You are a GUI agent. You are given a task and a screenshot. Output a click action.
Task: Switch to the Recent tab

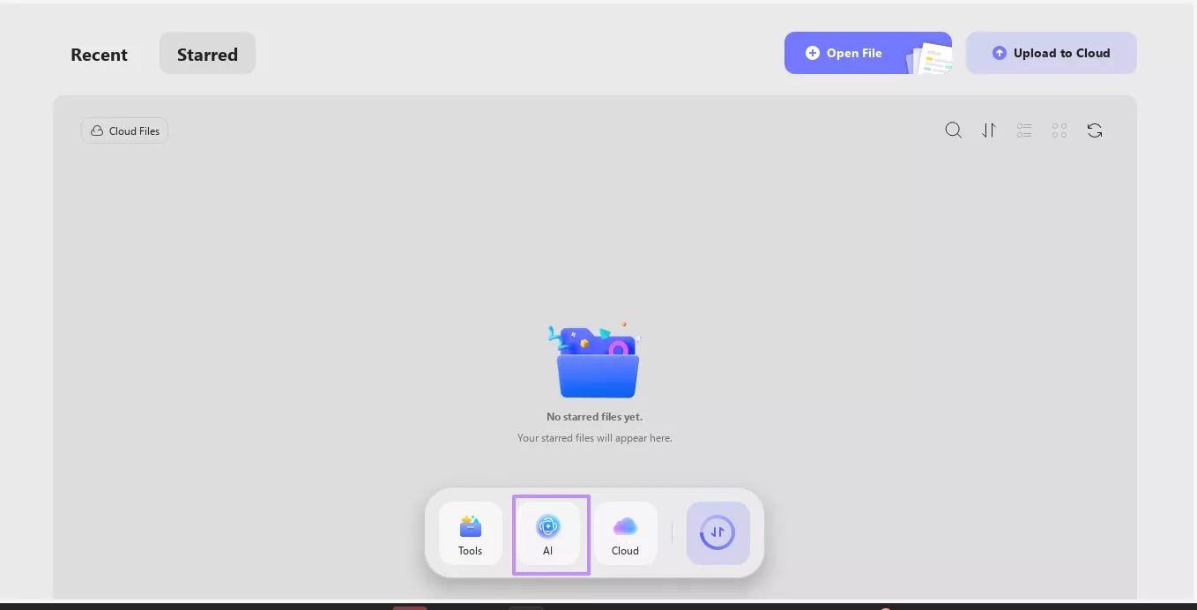click(x=99, y=54)
